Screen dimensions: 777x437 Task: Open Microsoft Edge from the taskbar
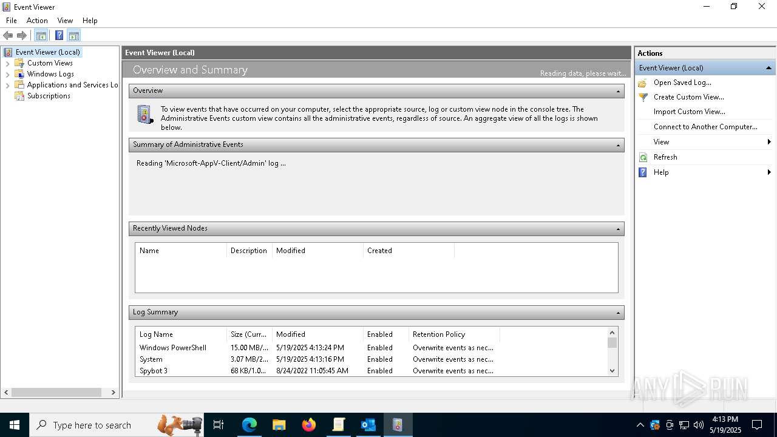click(x=249, y=425)
